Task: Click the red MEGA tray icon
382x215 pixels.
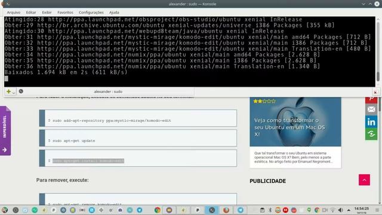Action: pos(285,210)
